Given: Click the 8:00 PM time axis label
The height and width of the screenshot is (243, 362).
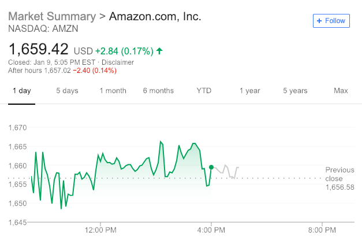Looking at the screenshot, I should tap(322, 230).
